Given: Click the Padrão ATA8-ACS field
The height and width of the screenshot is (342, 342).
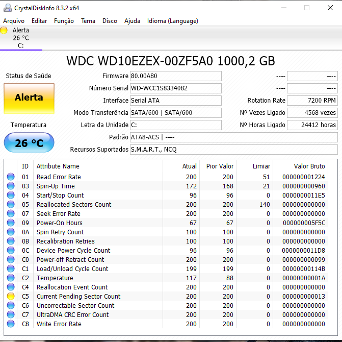Looking at the screenshot, I should pos(234,137).
